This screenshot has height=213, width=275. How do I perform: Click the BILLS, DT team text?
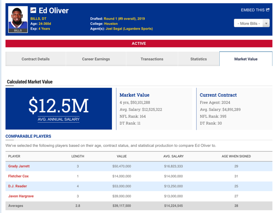[x=38, y=19]
